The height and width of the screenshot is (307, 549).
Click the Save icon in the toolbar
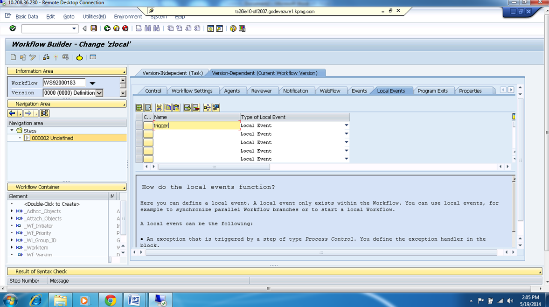94,28
